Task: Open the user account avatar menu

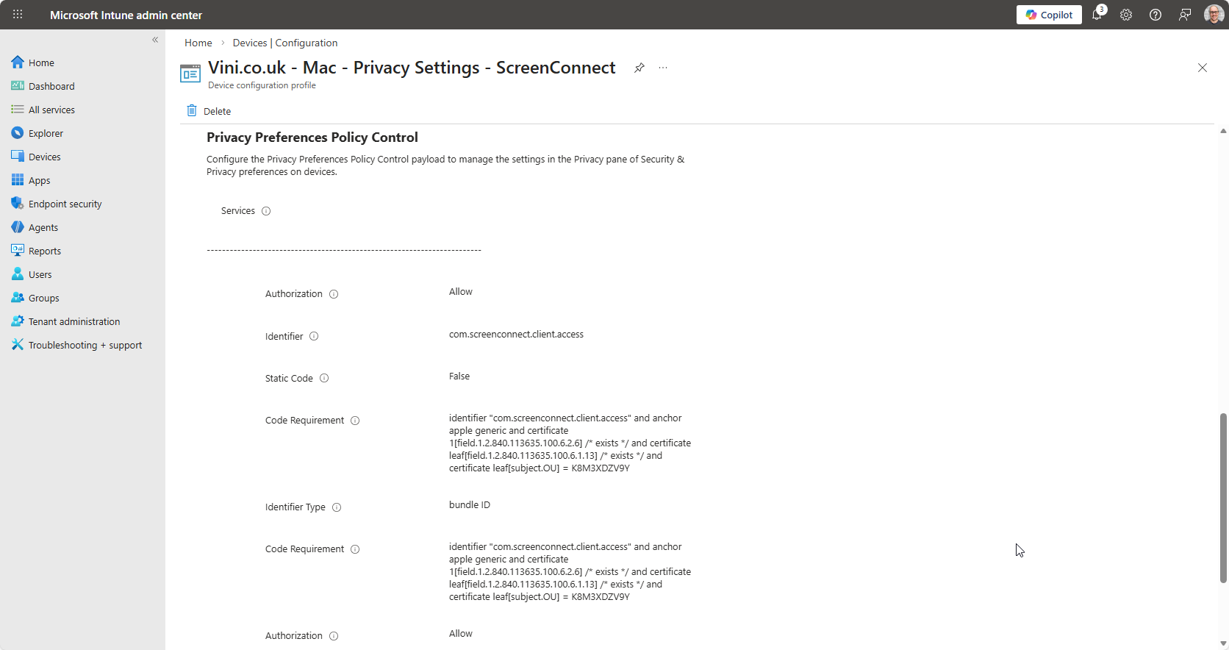Action: (1214, 15)
